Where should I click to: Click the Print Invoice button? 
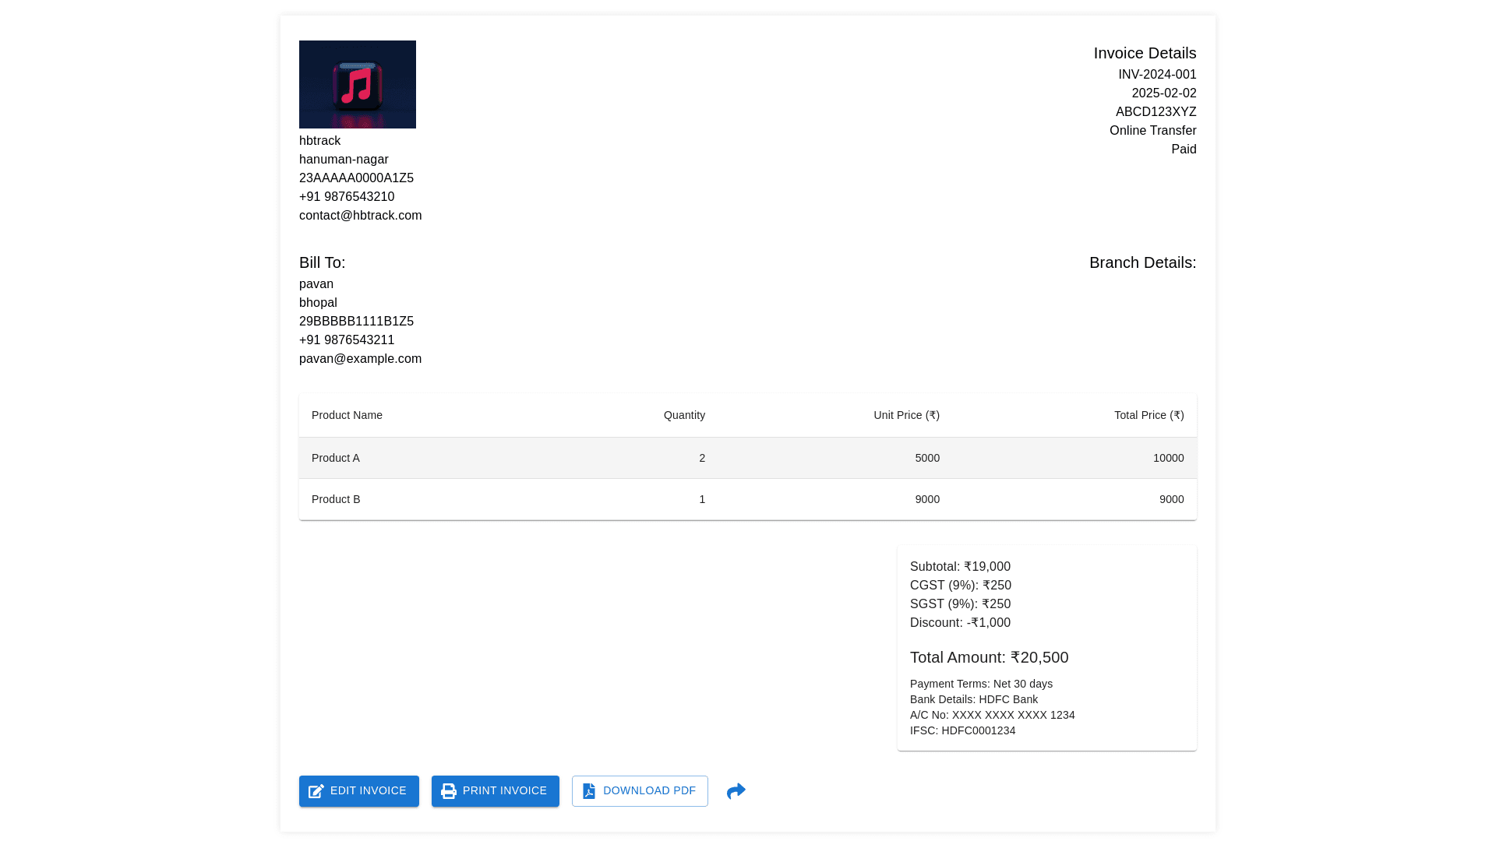(x=495, y=791)
